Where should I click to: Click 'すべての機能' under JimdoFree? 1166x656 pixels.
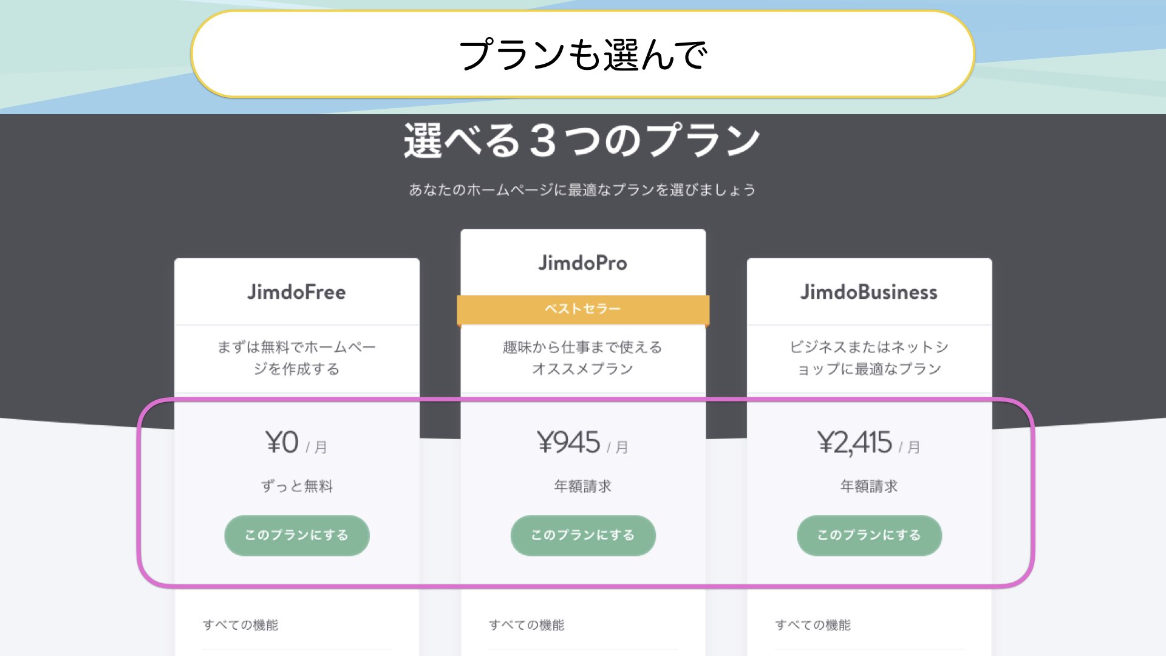pos(240,625)
